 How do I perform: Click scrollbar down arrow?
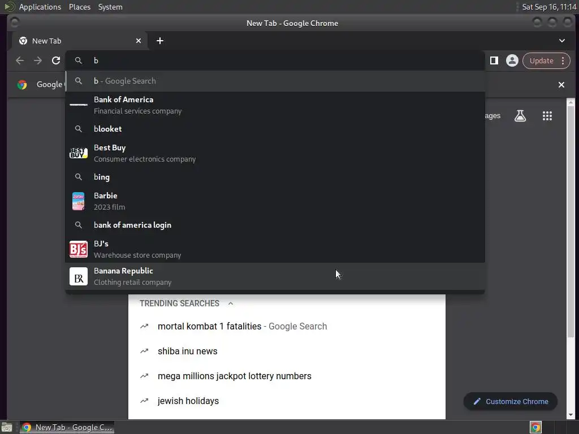point(571,415)
